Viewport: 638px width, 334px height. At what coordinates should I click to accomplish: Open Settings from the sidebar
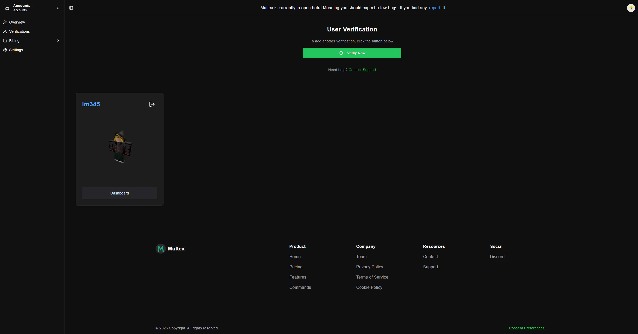point(32,50)
